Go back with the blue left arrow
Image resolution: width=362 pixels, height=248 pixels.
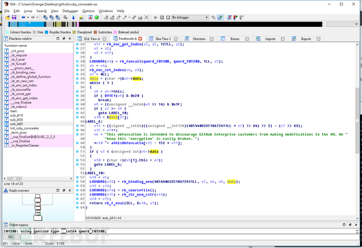coord(23,17)
